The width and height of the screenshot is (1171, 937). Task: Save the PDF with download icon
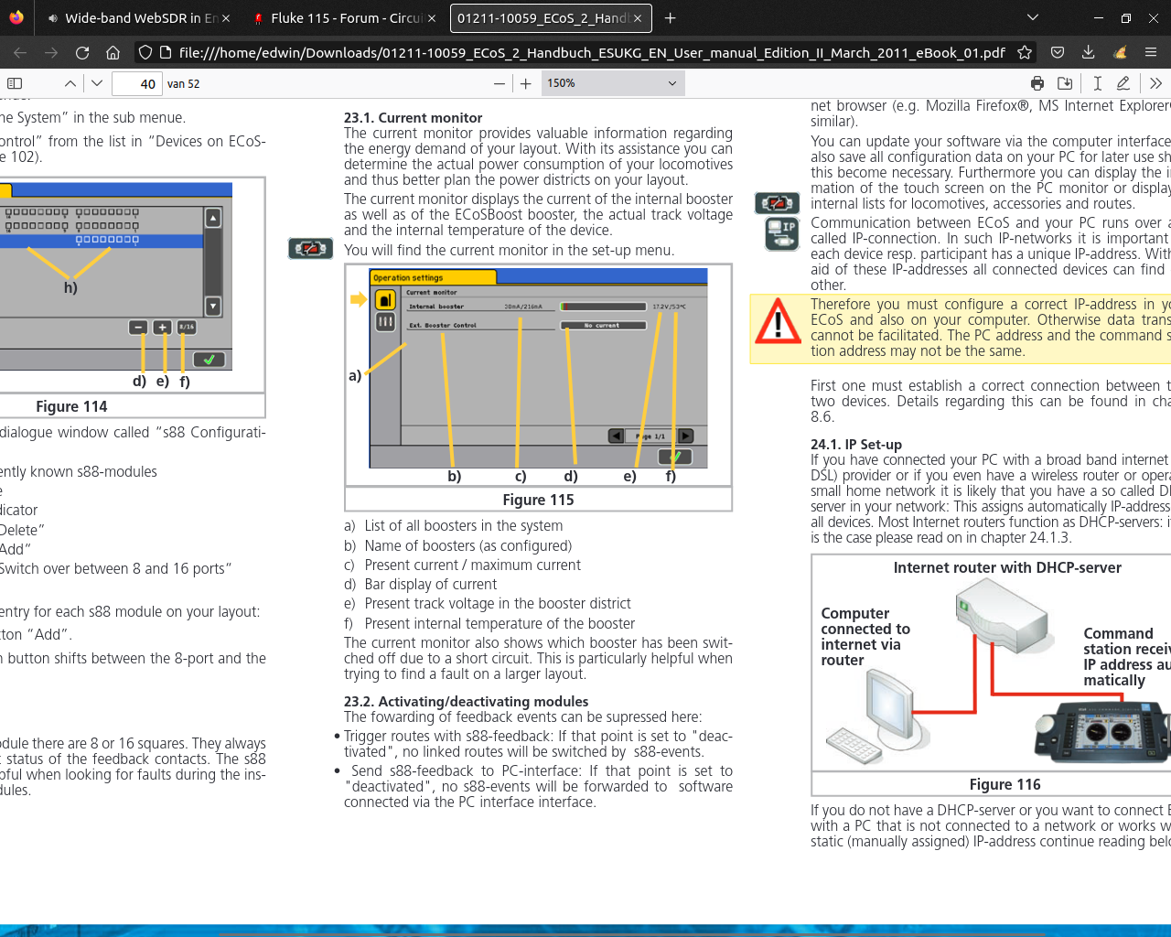1065,83
